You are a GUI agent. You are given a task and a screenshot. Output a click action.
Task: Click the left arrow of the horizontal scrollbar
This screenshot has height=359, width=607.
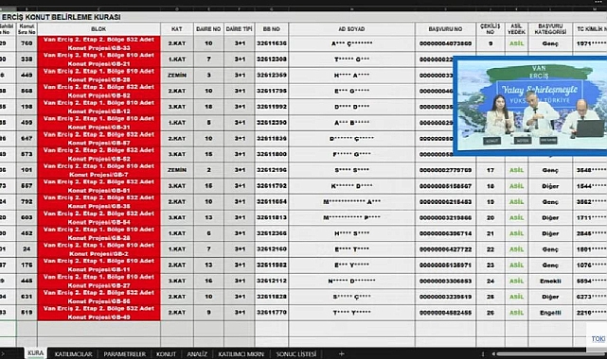[493, 353]
